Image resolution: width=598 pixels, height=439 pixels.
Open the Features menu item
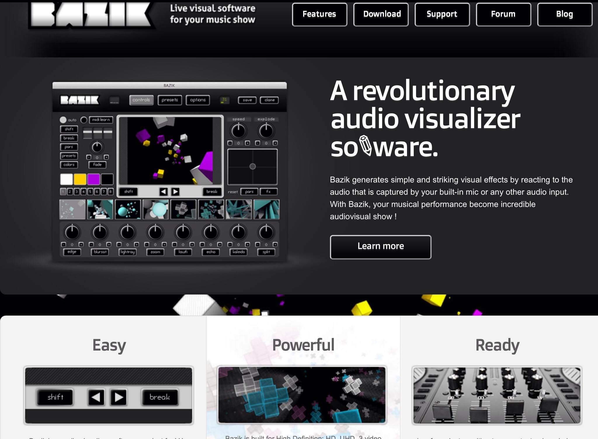(x=319, y=14)
